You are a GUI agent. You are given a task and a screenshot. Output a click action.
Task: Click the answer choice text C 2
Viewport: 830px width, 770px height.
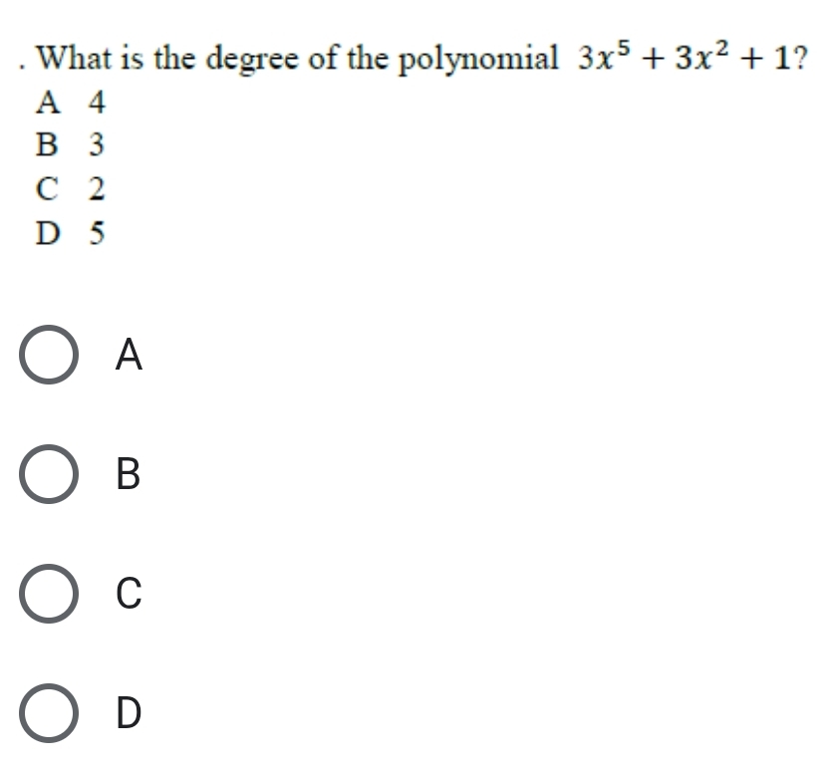[70, 190]
